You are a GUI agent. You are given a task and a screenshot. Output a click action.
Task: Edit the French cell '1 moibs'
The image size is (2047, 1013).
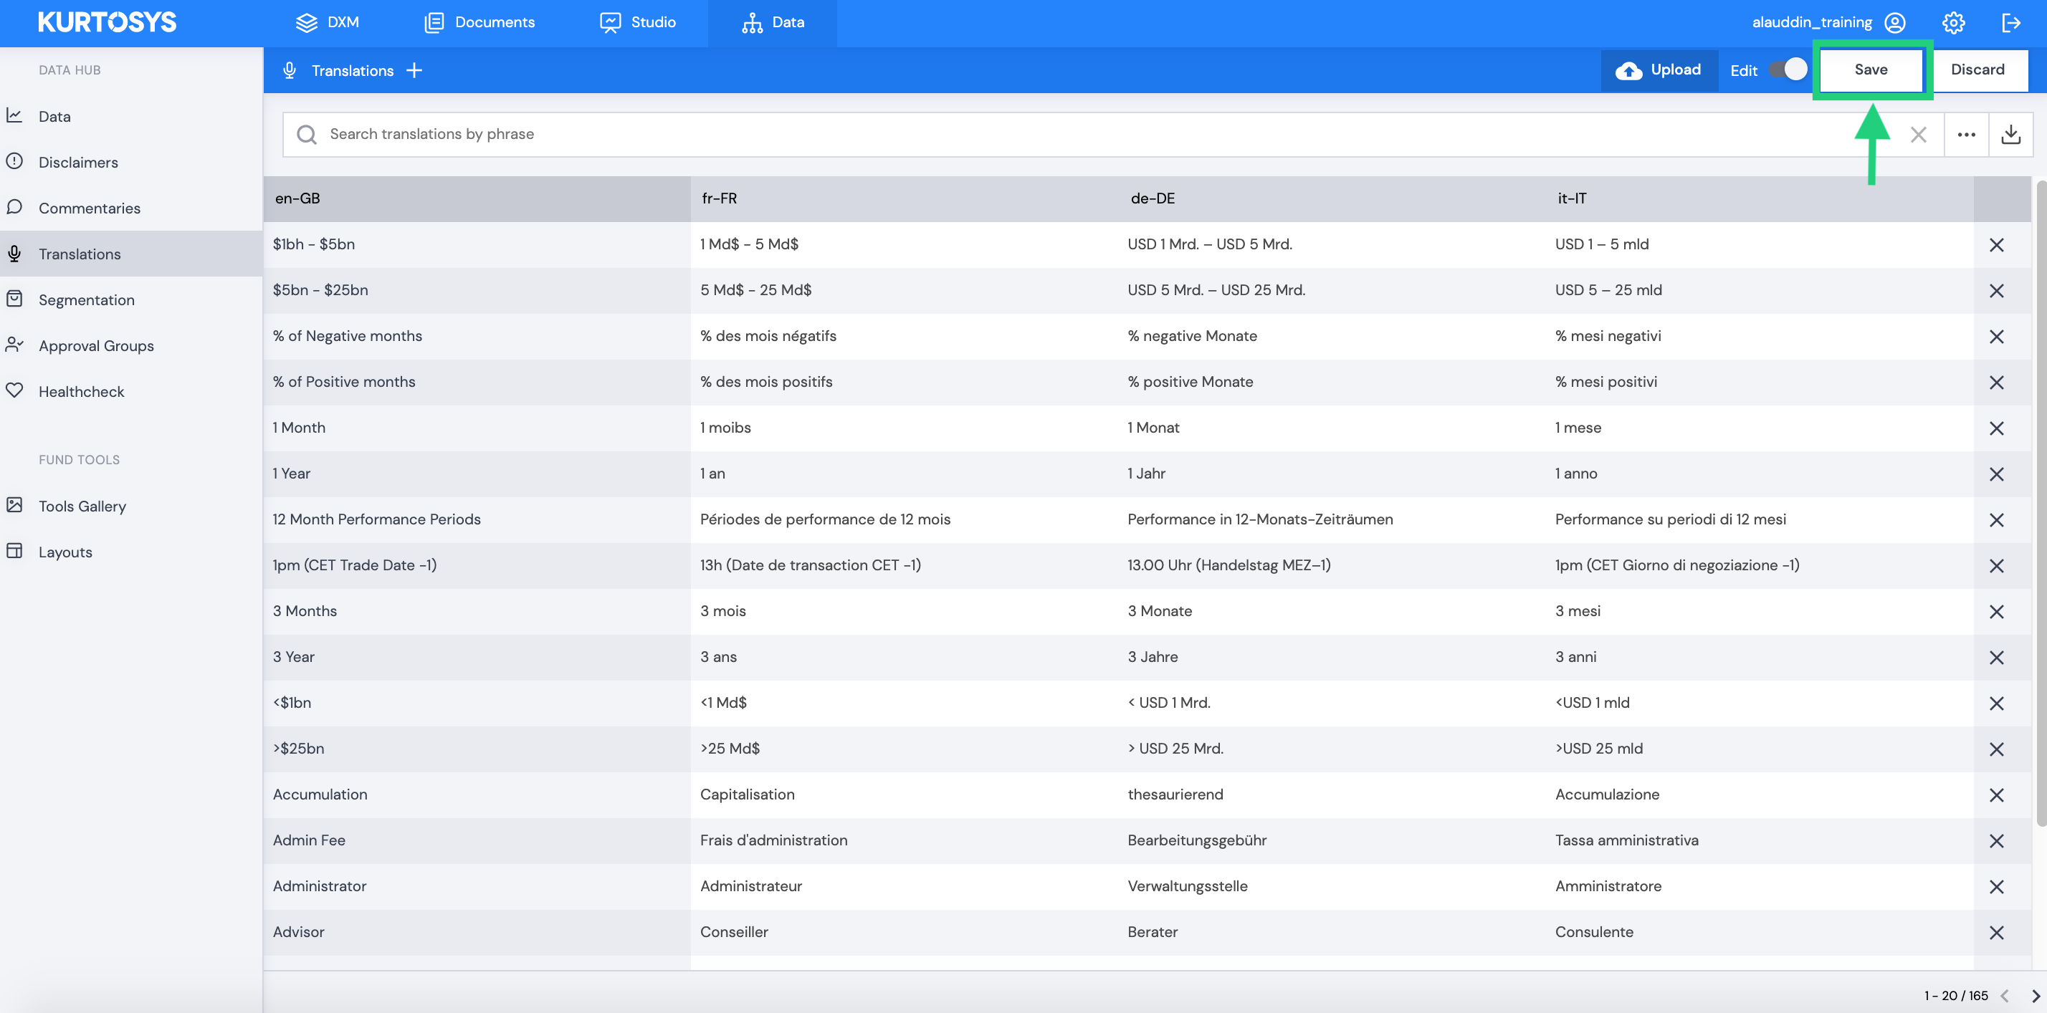(x=905, y=428)
